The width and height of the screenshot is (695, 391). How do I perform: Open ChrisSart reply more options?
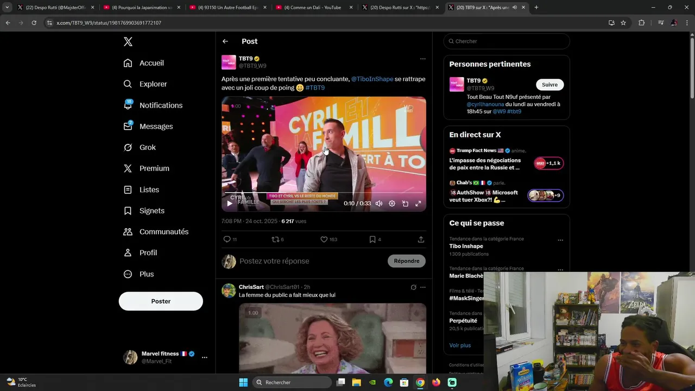[x=423, y=287]
